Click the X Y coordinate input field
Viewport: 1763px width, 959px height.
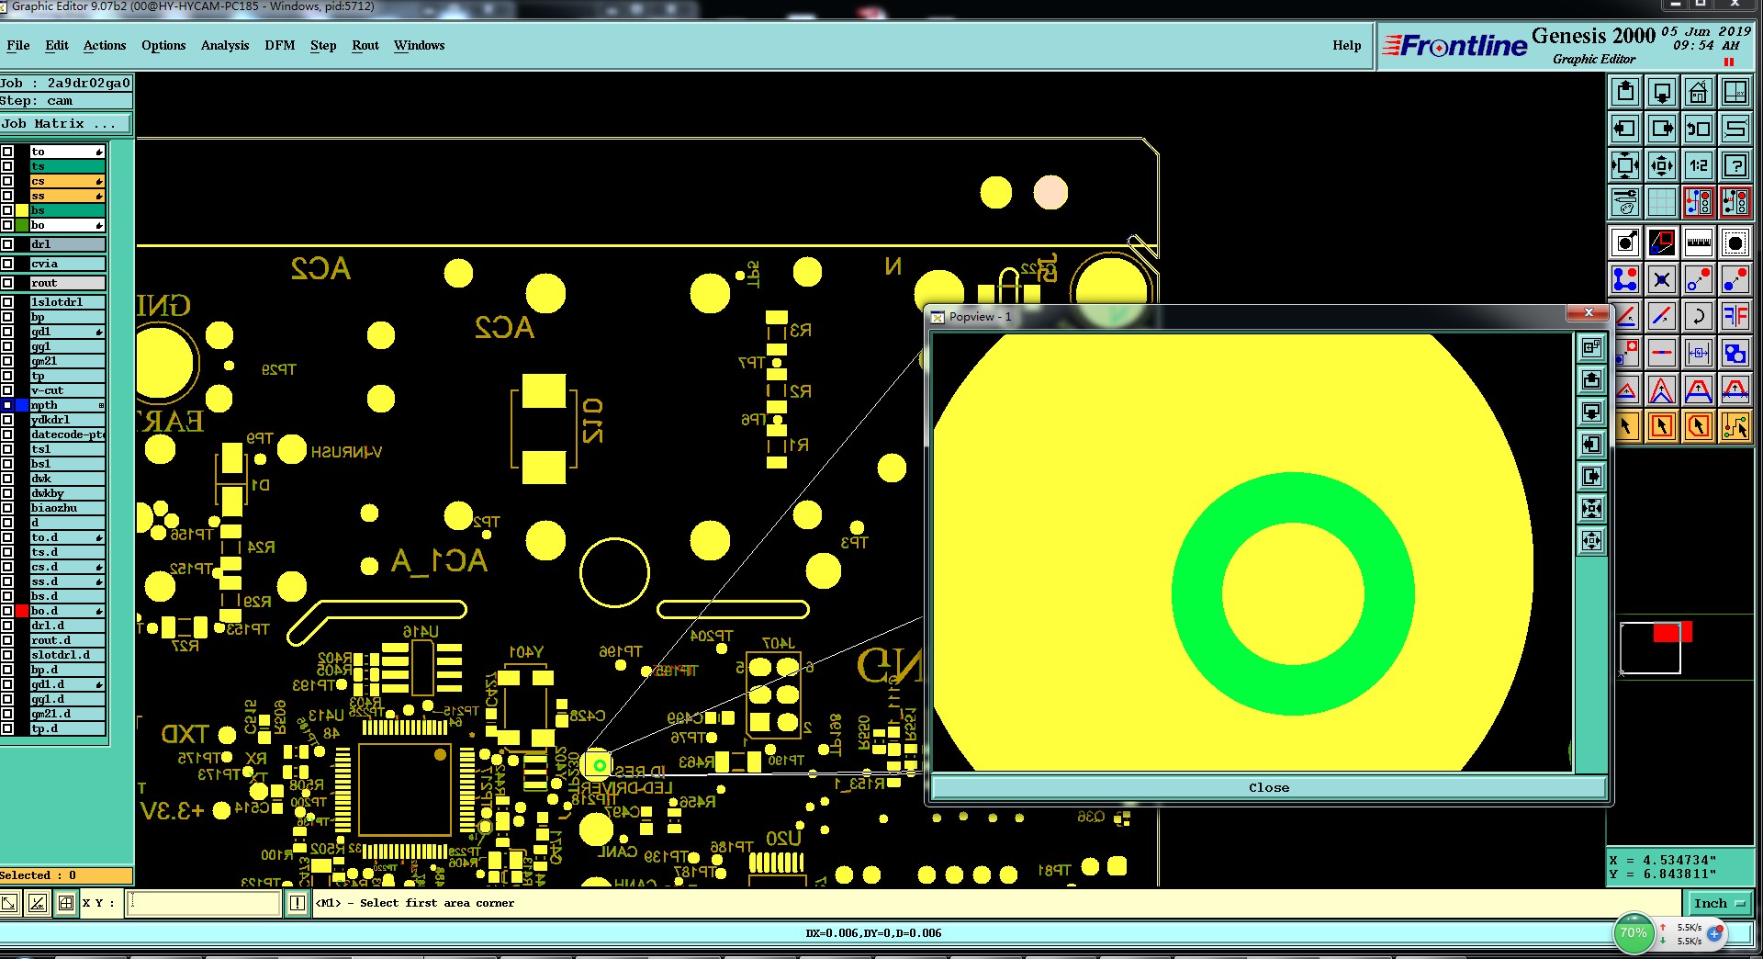(x=203, y=903)
